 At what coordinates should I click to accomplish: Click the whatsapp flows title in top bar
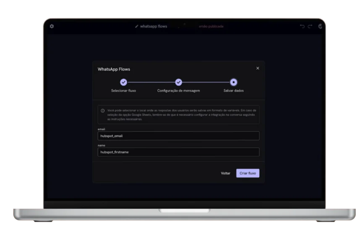(x=153, y=26)
